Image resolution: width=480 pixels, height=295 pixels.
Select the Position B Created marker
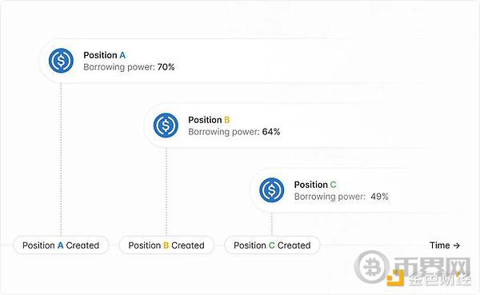166,245
